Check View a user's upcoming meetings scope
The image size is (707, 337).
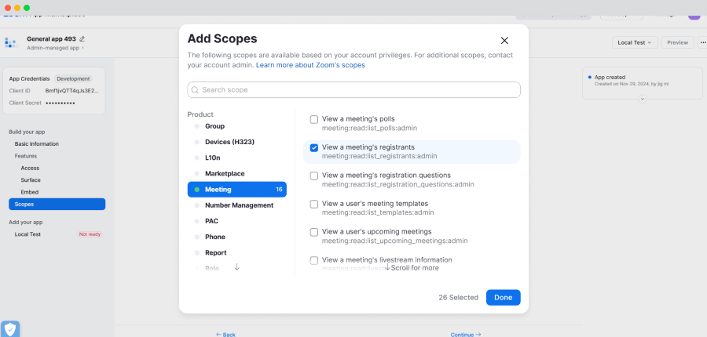click(313, 232)
